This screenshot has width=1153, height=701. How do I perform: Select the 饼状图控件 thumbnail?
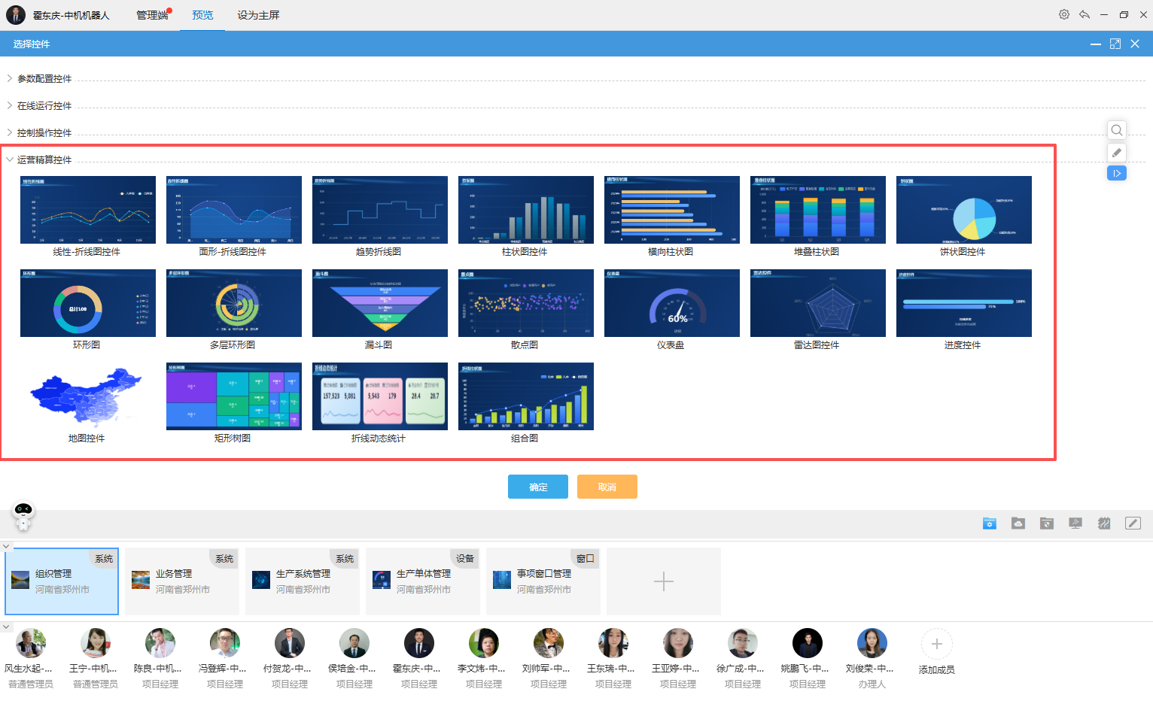pos(963,211)
